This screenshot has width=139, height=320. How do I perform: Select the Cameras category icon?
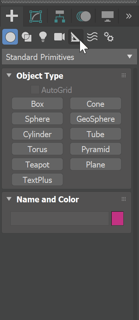click(x=59, y=37)
